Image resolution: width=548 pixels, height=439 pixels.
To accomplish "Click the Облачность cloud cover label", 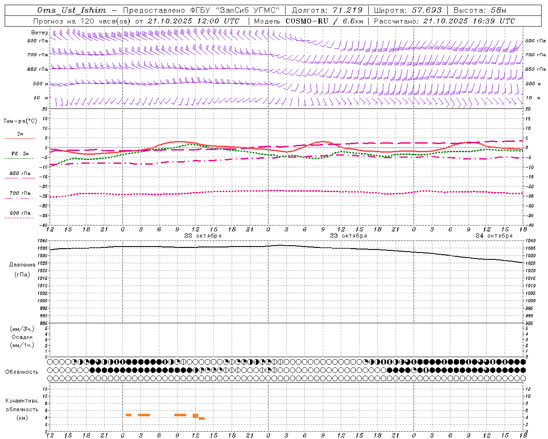I will (x=22, y=372).
